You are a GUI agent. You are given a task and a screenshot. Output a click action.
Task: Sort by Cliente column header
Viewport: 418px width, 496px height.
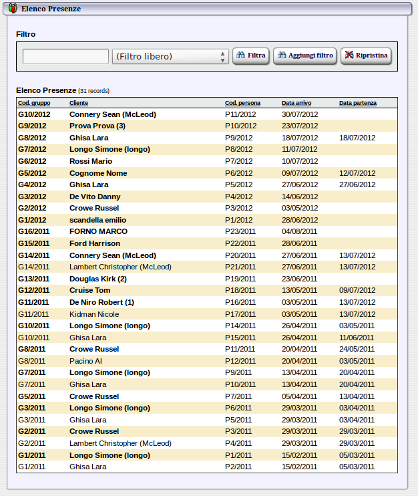(79, 103)
